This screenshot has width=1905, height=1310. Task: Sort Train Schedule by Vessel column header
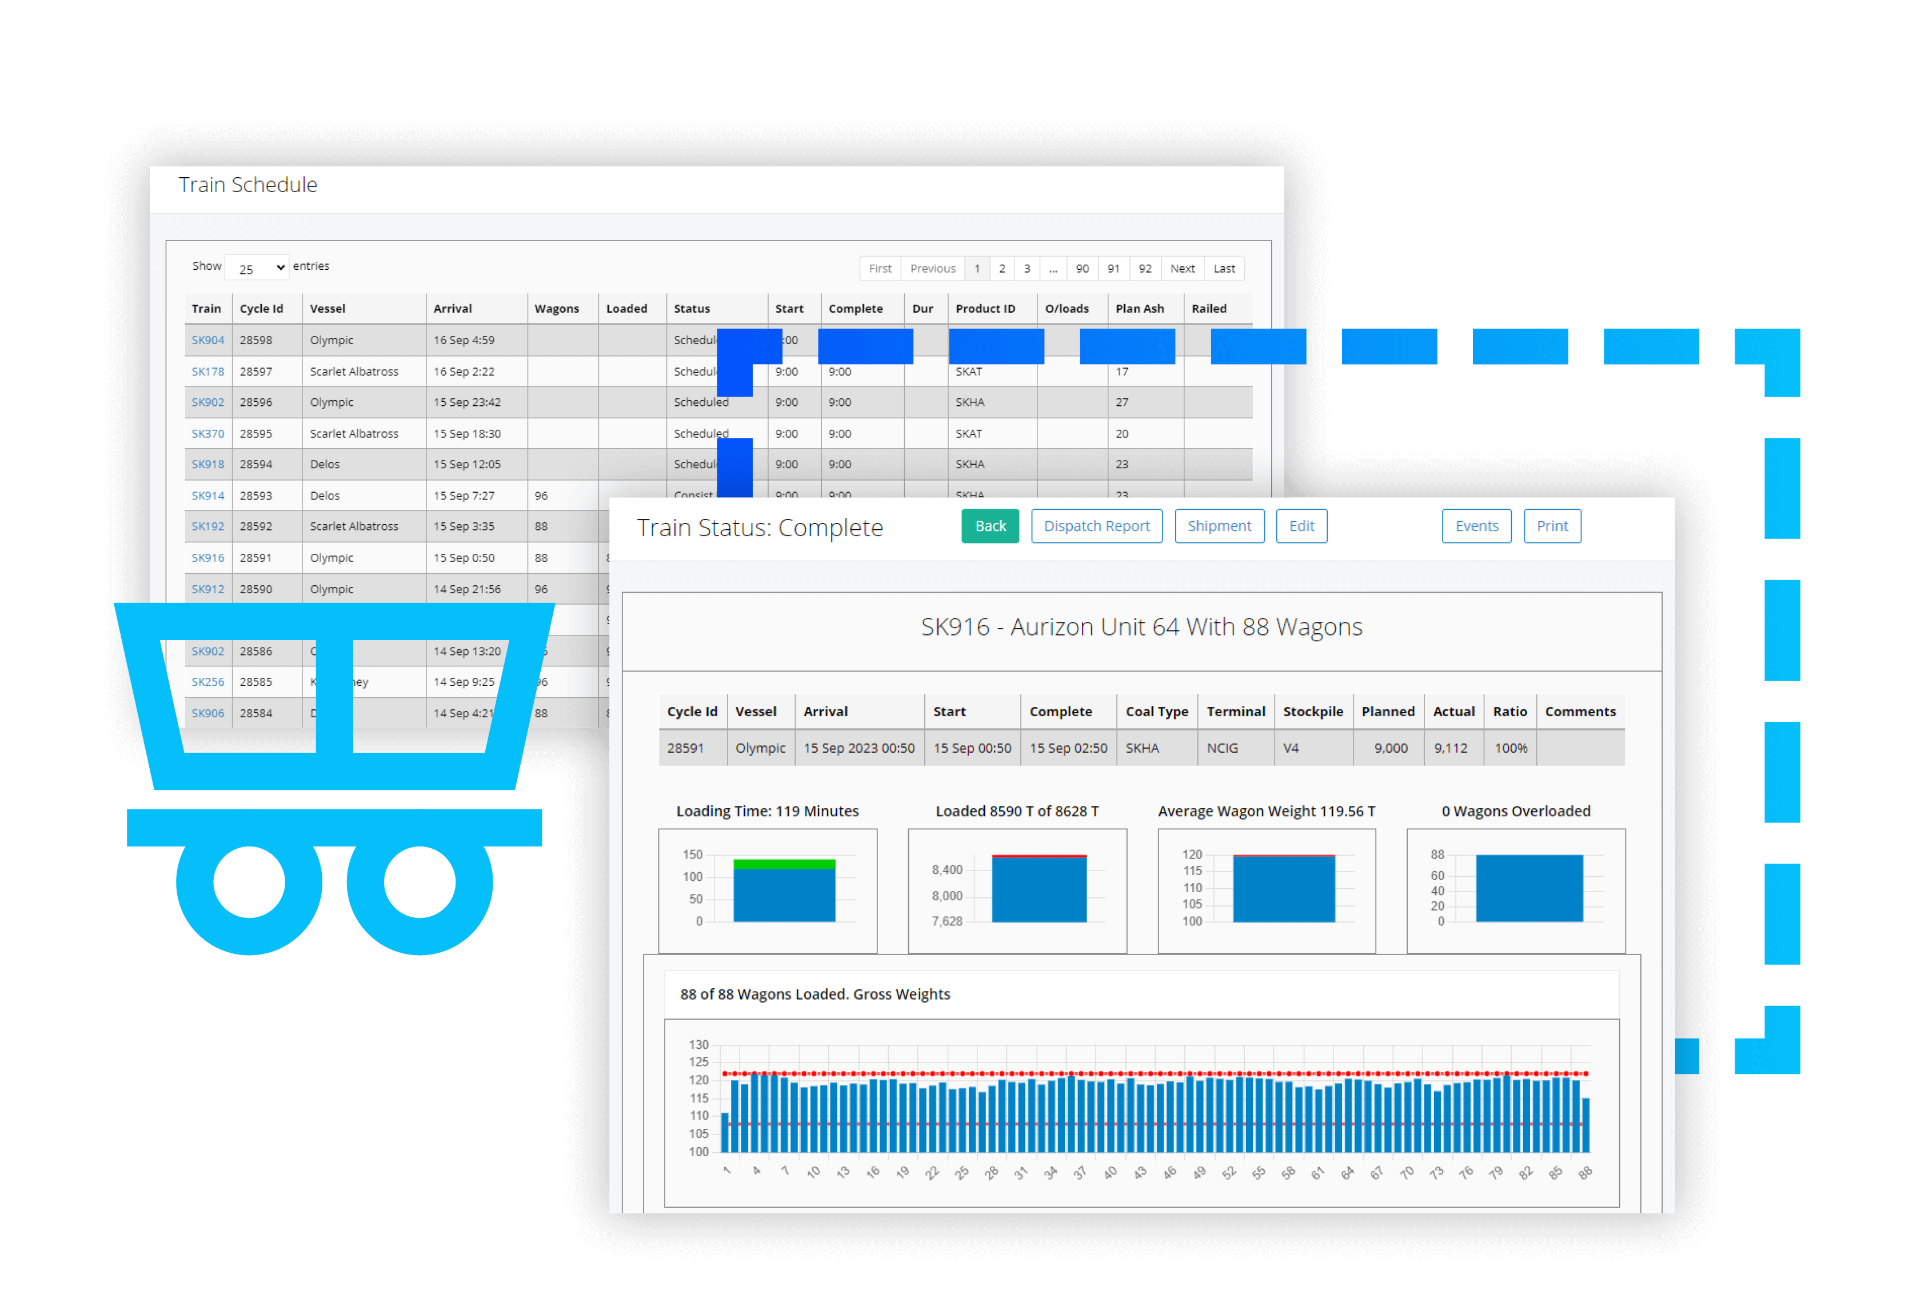[x=364, y=309]
